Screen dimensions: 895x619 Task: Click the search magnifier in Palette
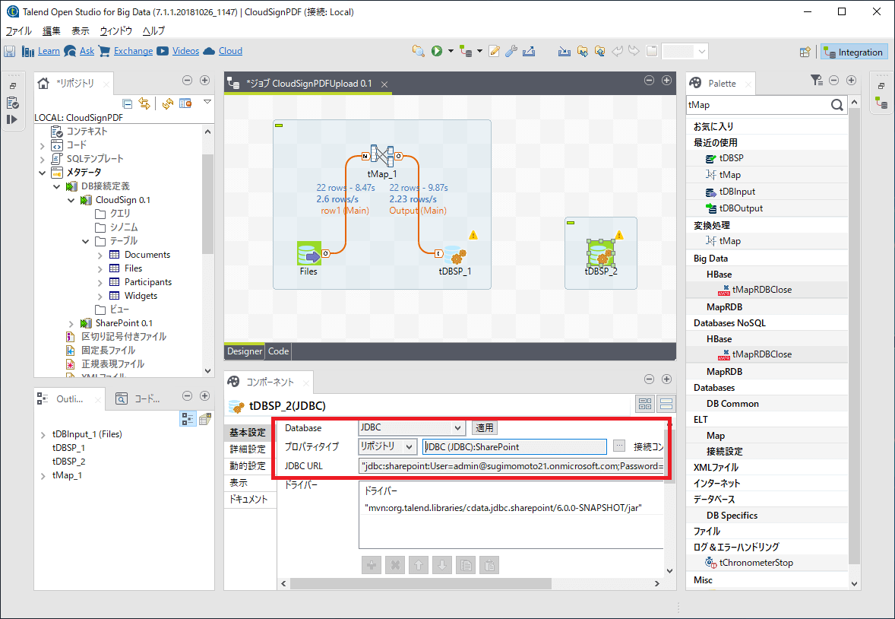coord(836,105)
